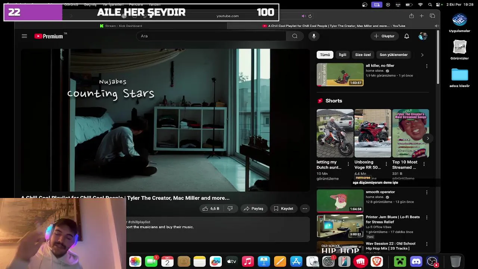
Task: Click the Counting Stars video player
Action: [x=165, y=120]
